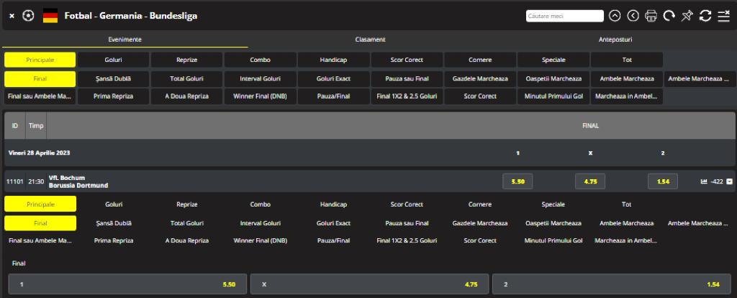
Task: Click the clockwise redo arrow icon
Action: pos(669,16)
